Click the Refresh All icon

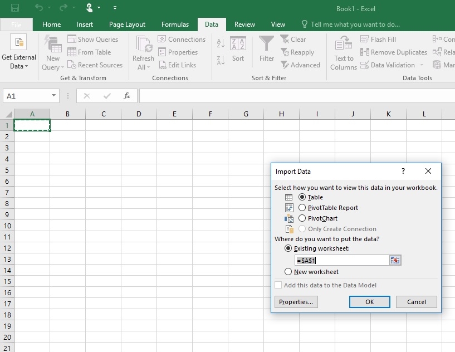coord(143,45)
